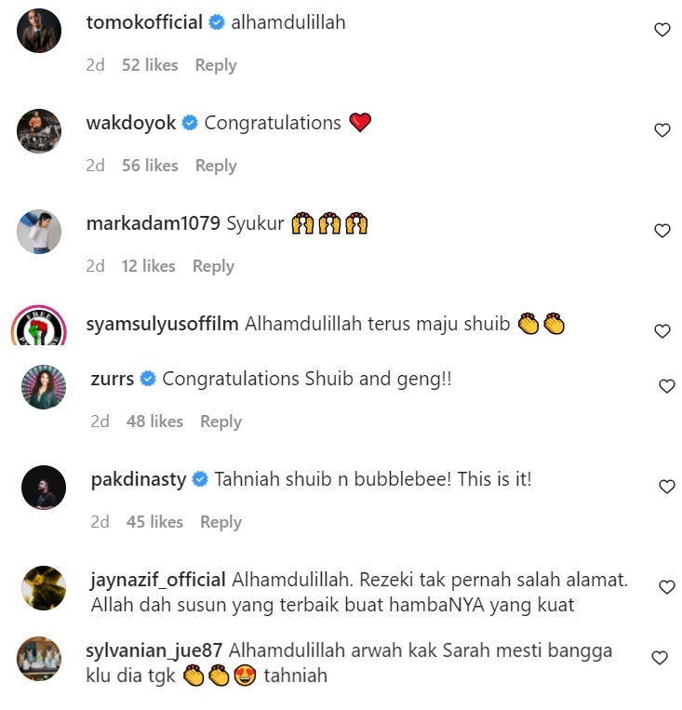
Task: Open wakdoyok's profile picture
Action: pyautogui.click(x=39, y=131)
